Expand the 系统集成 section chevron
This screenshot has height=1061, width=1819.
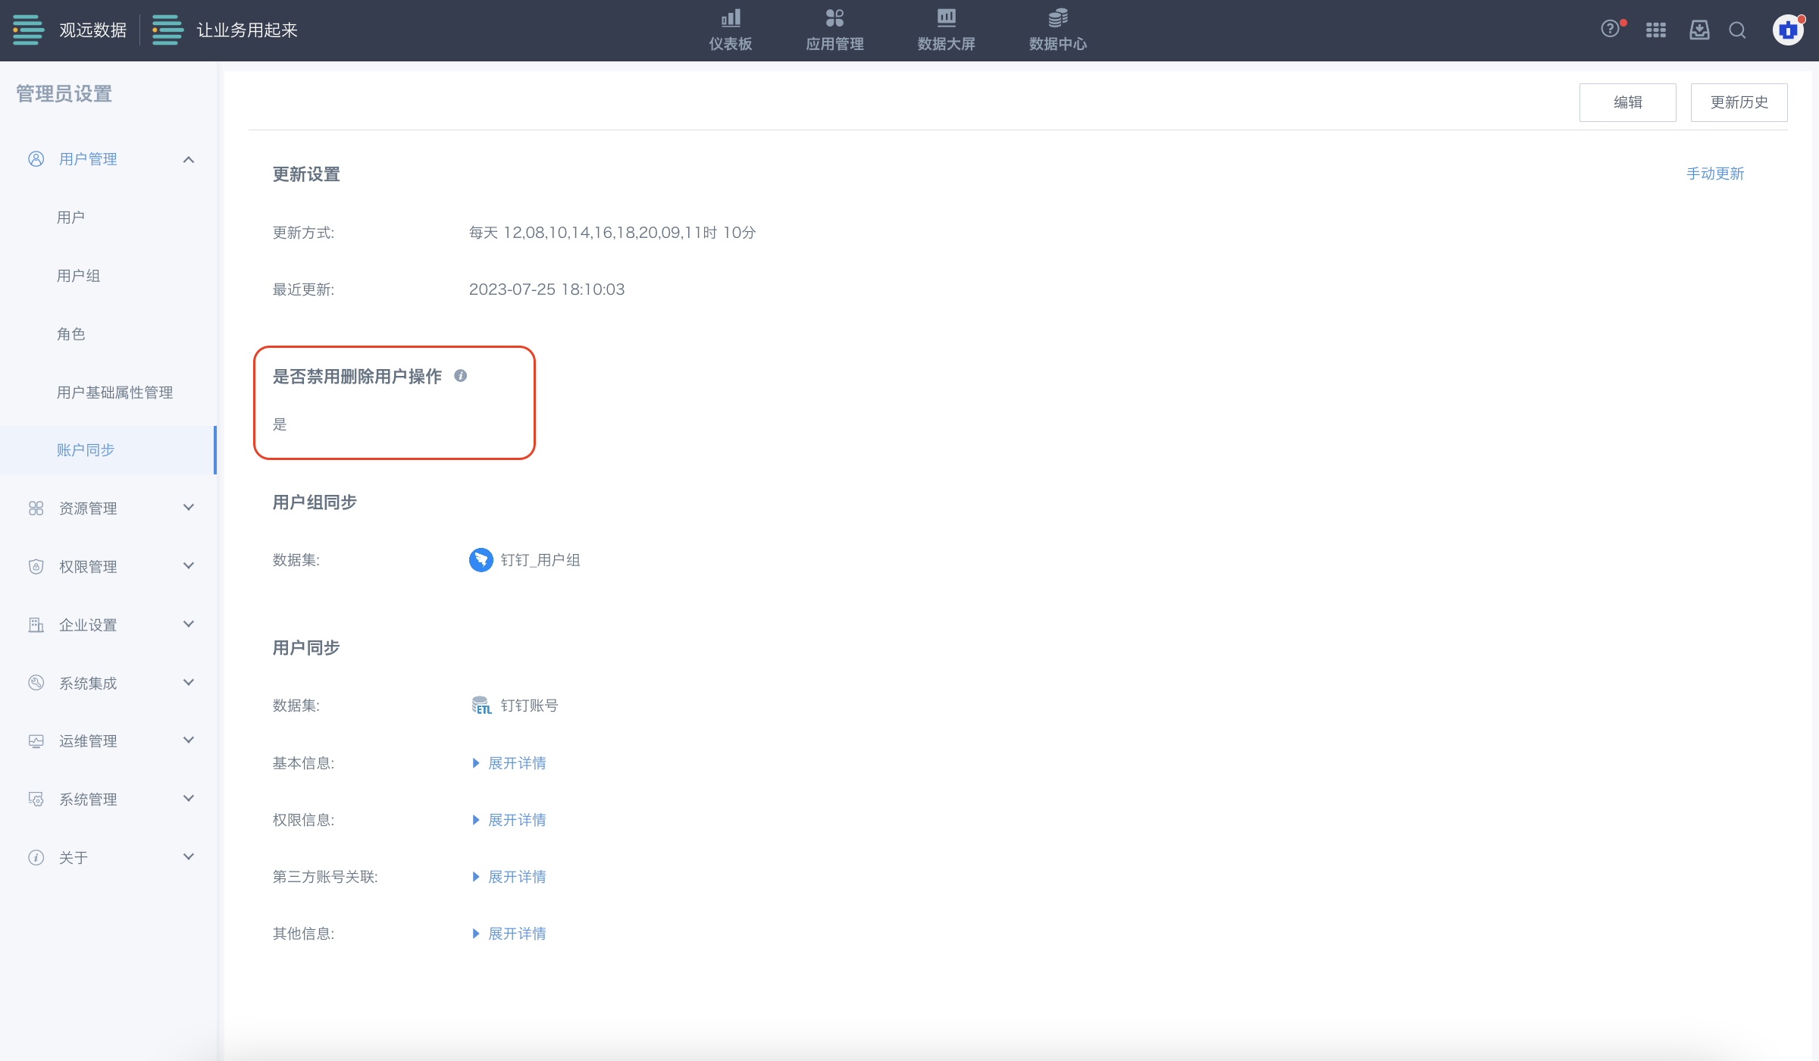click(x=189, y=683)
